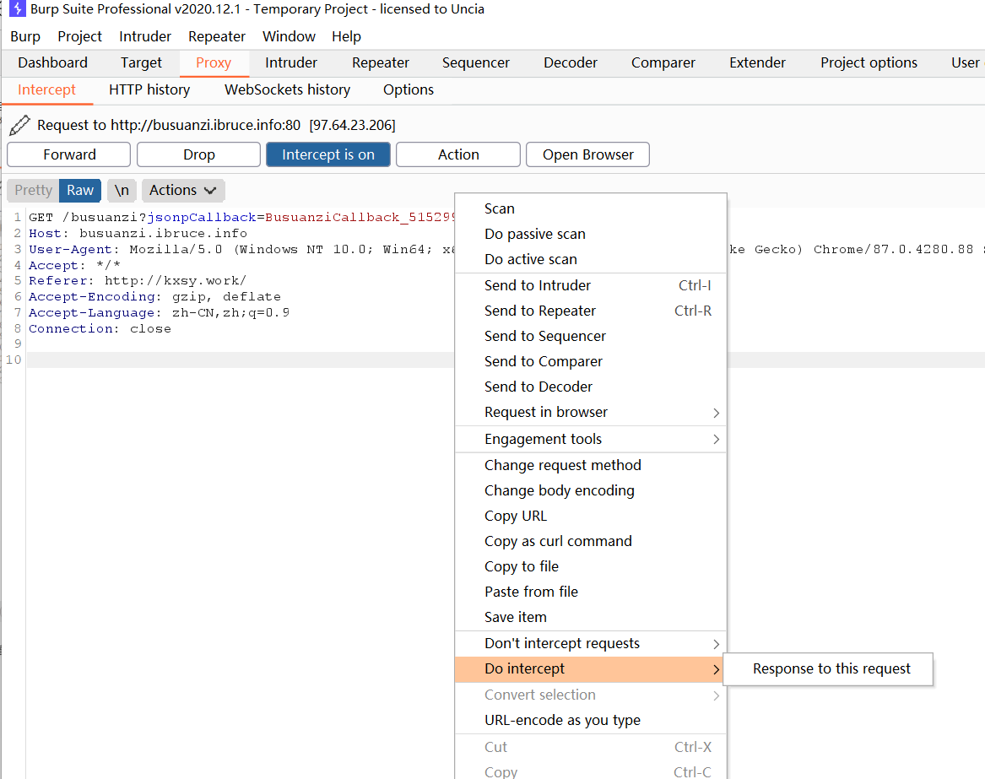Viewport: 985px width, 779px height.
Task: Open the Repeater menu in menu bar
Action: click(x=217, y=36)
